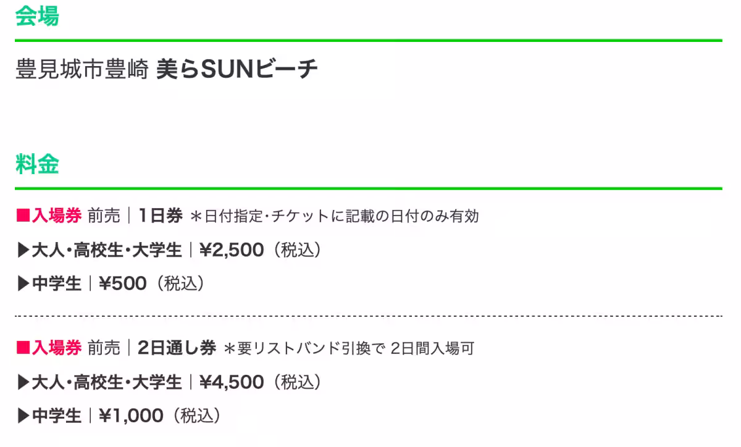
Task: Click the triangle beside the ¥4,500 adult row
Action: pyautogui.click(x=23, y=383)
